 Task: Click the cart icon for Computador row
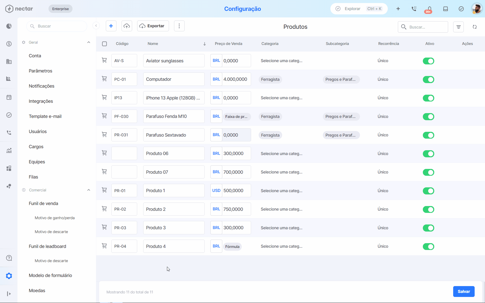(x=104, y=79)
